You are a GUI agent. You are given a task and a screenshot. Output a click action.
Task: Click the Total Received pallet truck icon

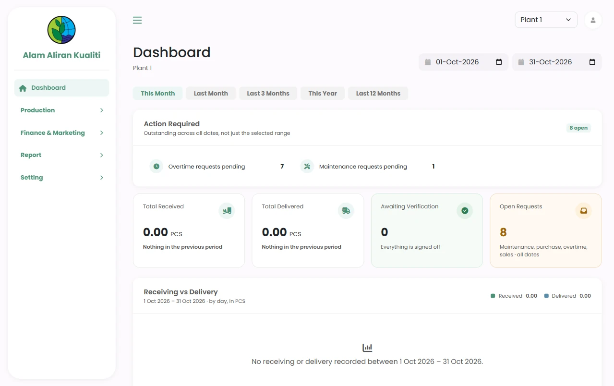pos(227,210)
